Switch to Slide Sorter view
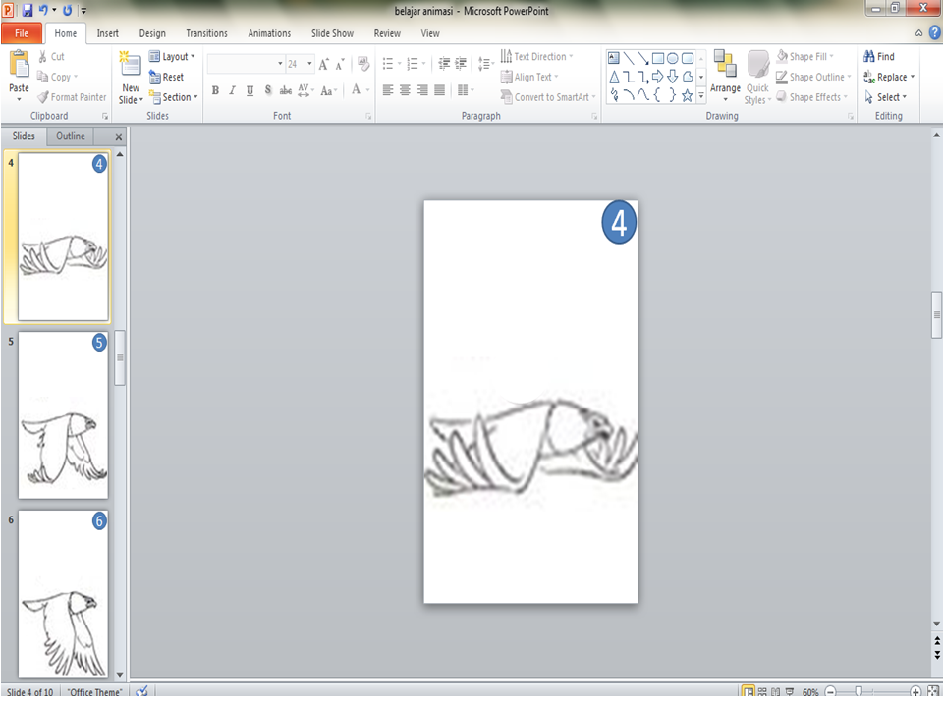Image resolution: width=943 pixels, height=707 pixels. tap(762, 692)
